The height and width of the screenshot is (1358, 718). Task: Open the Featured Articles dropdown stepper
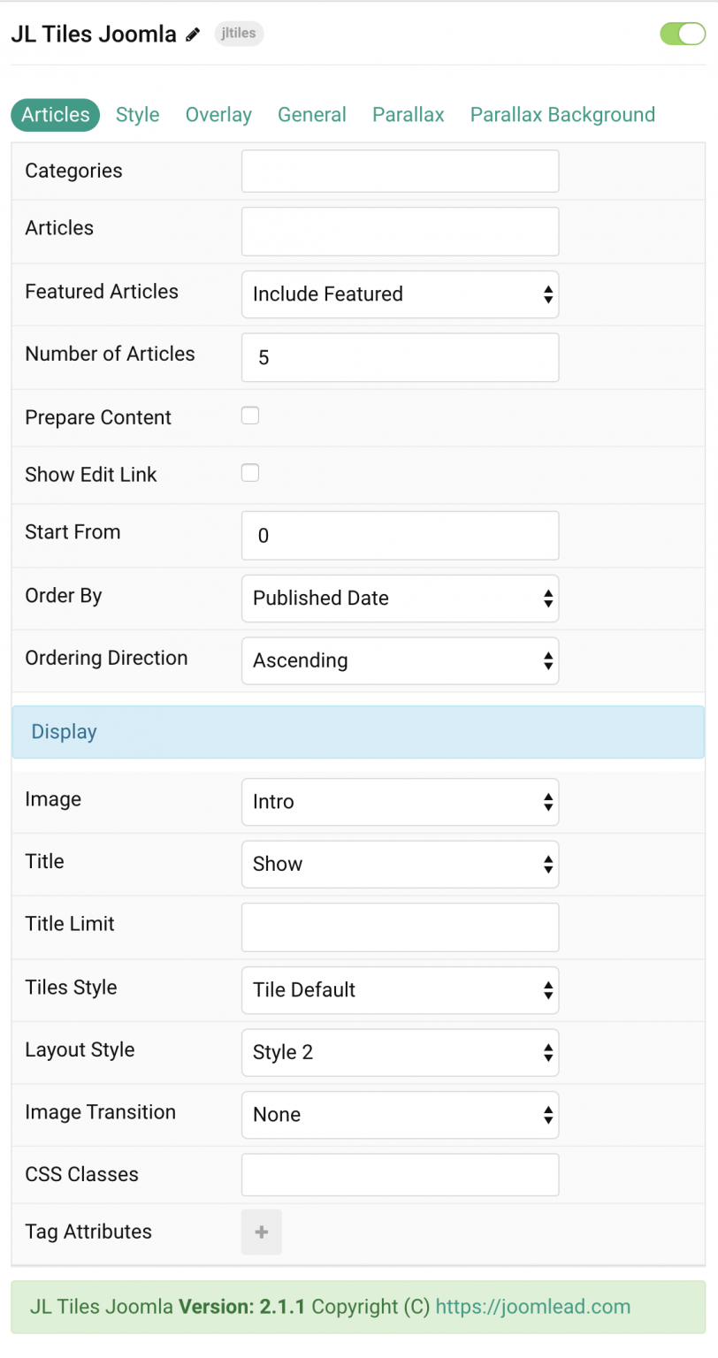(x=548, y=294)
